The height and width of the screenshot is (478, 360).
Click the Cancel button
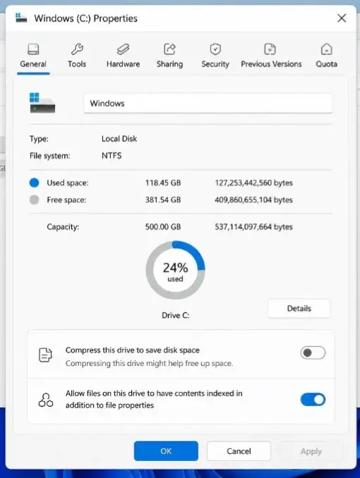239,451
